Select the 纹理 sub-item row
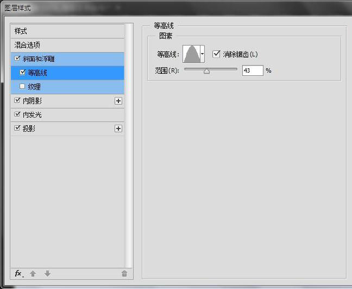Screen dimensions: 352x289 tap(67, 87)
